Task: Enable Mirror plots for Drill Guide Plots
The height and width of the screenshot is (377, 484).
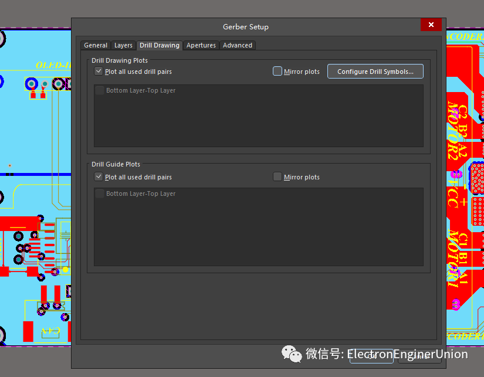Action: pos(277,177)
